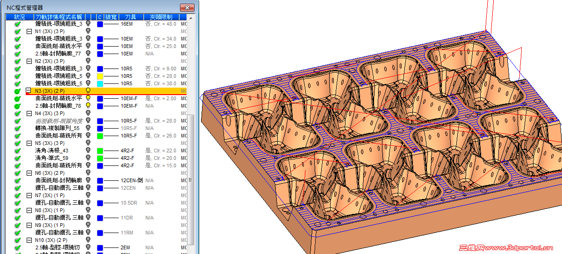Image resolution: width=562 pixels, height=254 pixels.
Task: Click the yellow color swatch of 10R5 toolpath
Action: point(100,76)
